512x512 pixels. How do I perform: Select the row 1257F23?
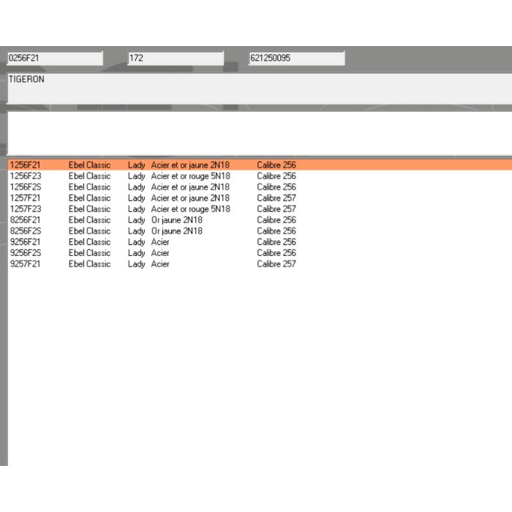[x=260, y=209]
